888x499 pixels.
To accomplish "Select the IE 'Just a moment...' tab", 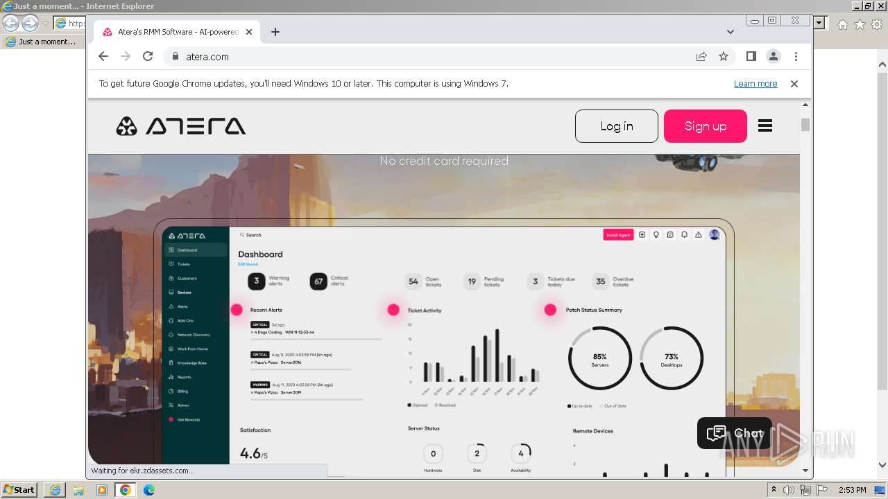I will pyautogui.click(x=43, y=42).
